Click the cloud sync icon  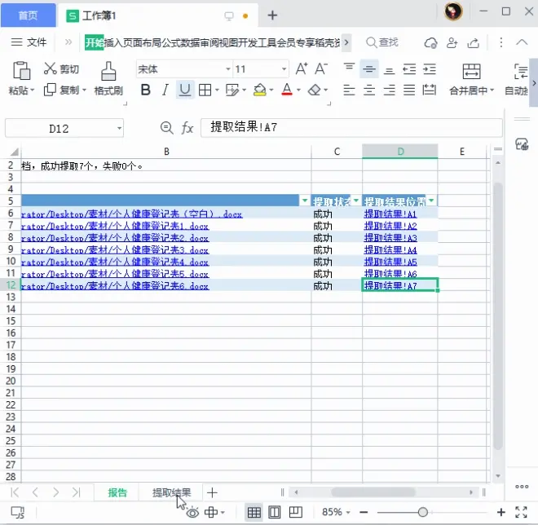[x=431, y=43]
